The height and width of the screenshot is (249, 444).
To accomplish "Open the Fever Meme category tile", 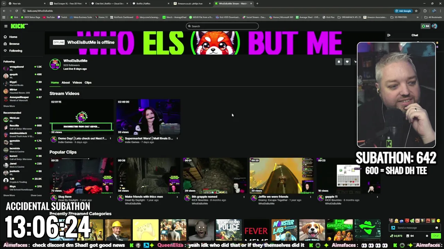I will 256,230.
